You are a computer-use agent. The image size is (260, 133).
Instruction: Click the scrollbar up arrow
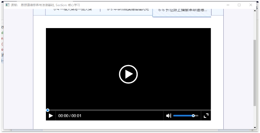pos(255,10)
